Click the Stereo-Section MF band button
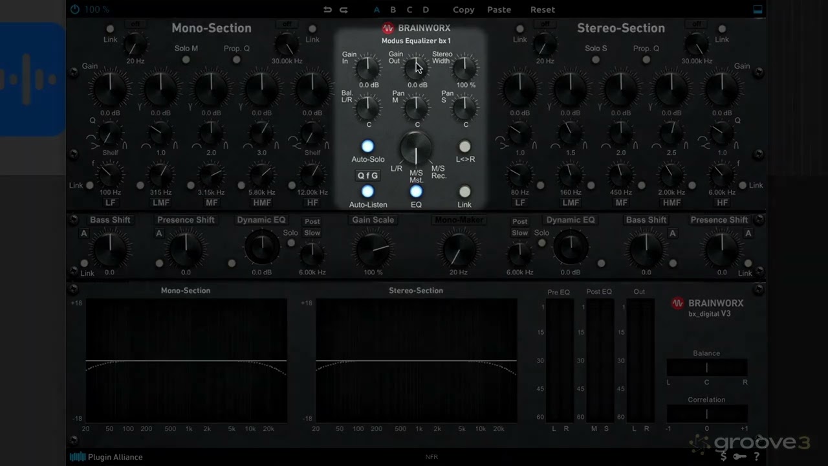828x466 pixels. [x=621, y=203]
